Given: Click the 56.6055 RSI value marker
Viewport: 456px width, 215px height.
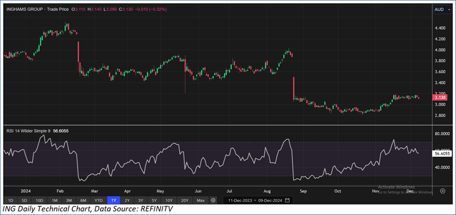Looking at the screenshot, I should point(441,152).
